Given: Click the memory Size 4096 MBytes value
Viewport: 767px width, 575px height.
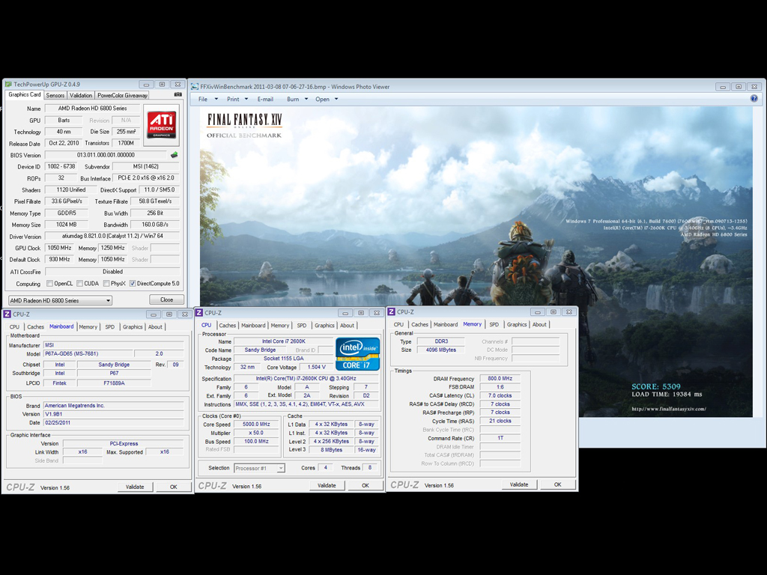Looking at the screenshot, I should pyautogui.click(x=440, y=350).
